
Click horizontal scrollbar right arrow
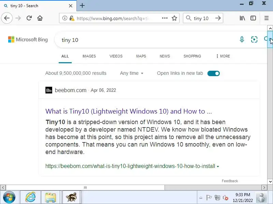[x=264, y=187]
